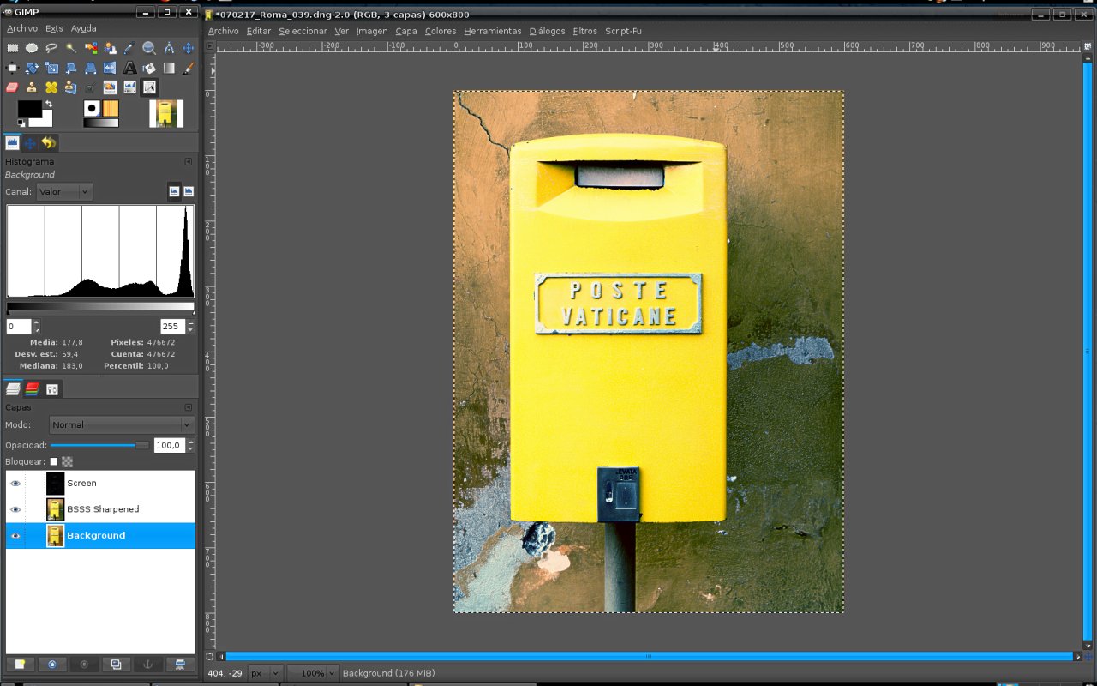The width and height of the screenshot is (1097, 686).
Task: Switch to the Undo History tab
Action: pos(48,143)
